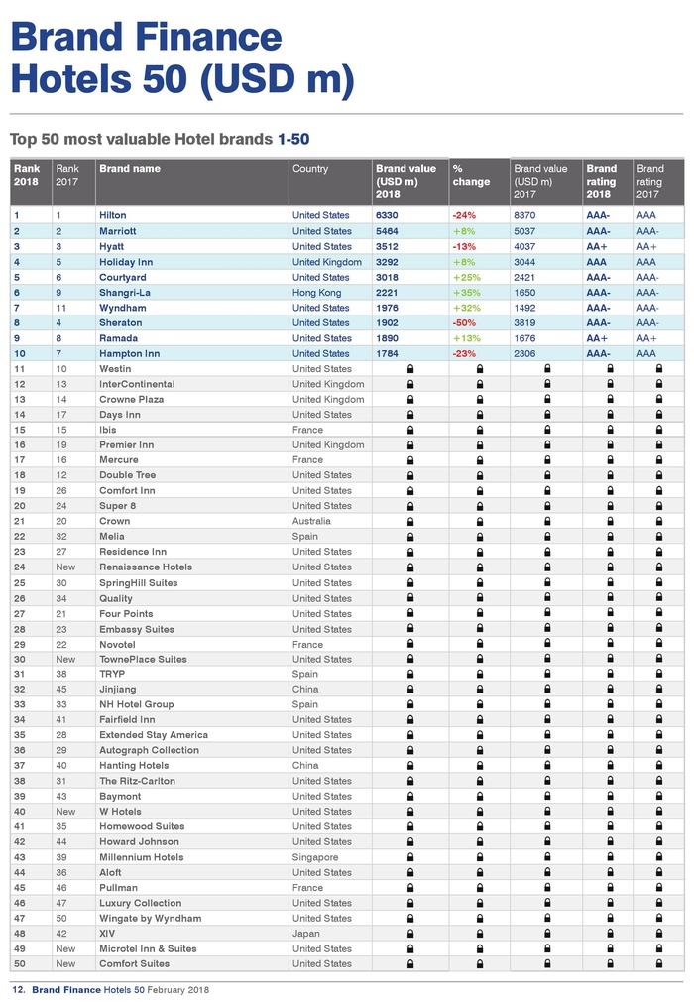This screenshot has height=1008, width=694.
Task: Click the Brand Finance footer text
Action: coord(66,990)
